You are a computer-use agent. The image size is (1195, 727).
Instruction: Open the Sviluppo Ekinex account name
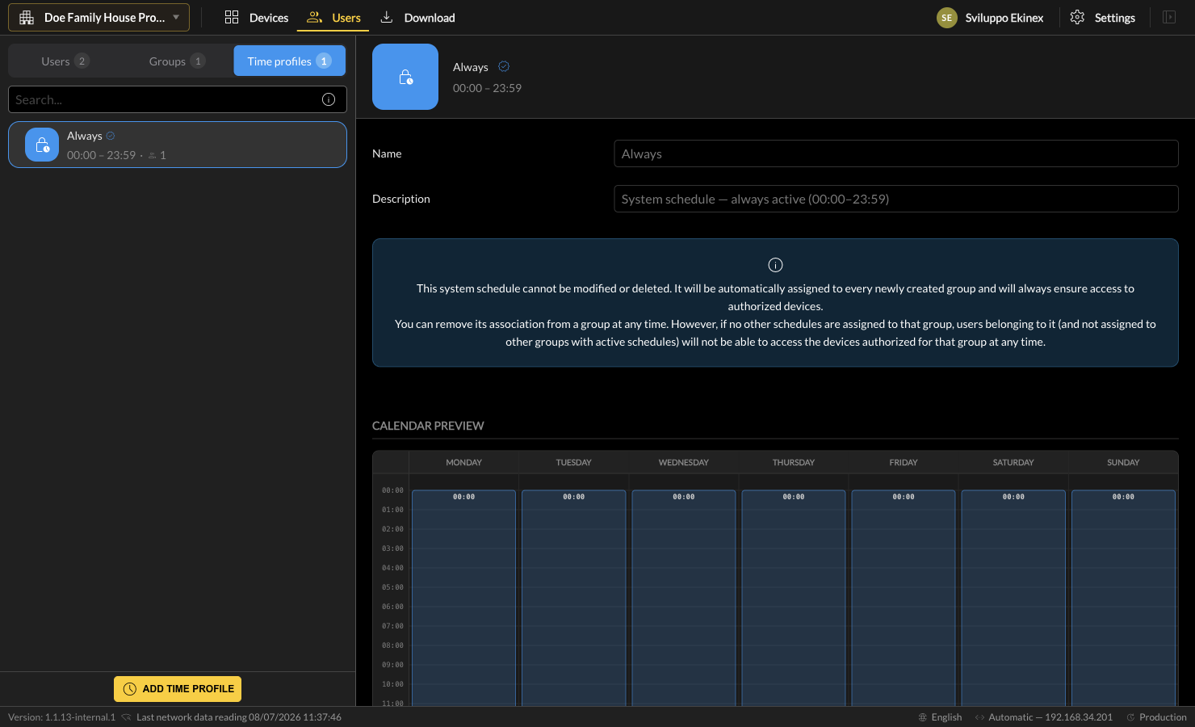(1004, 18)
